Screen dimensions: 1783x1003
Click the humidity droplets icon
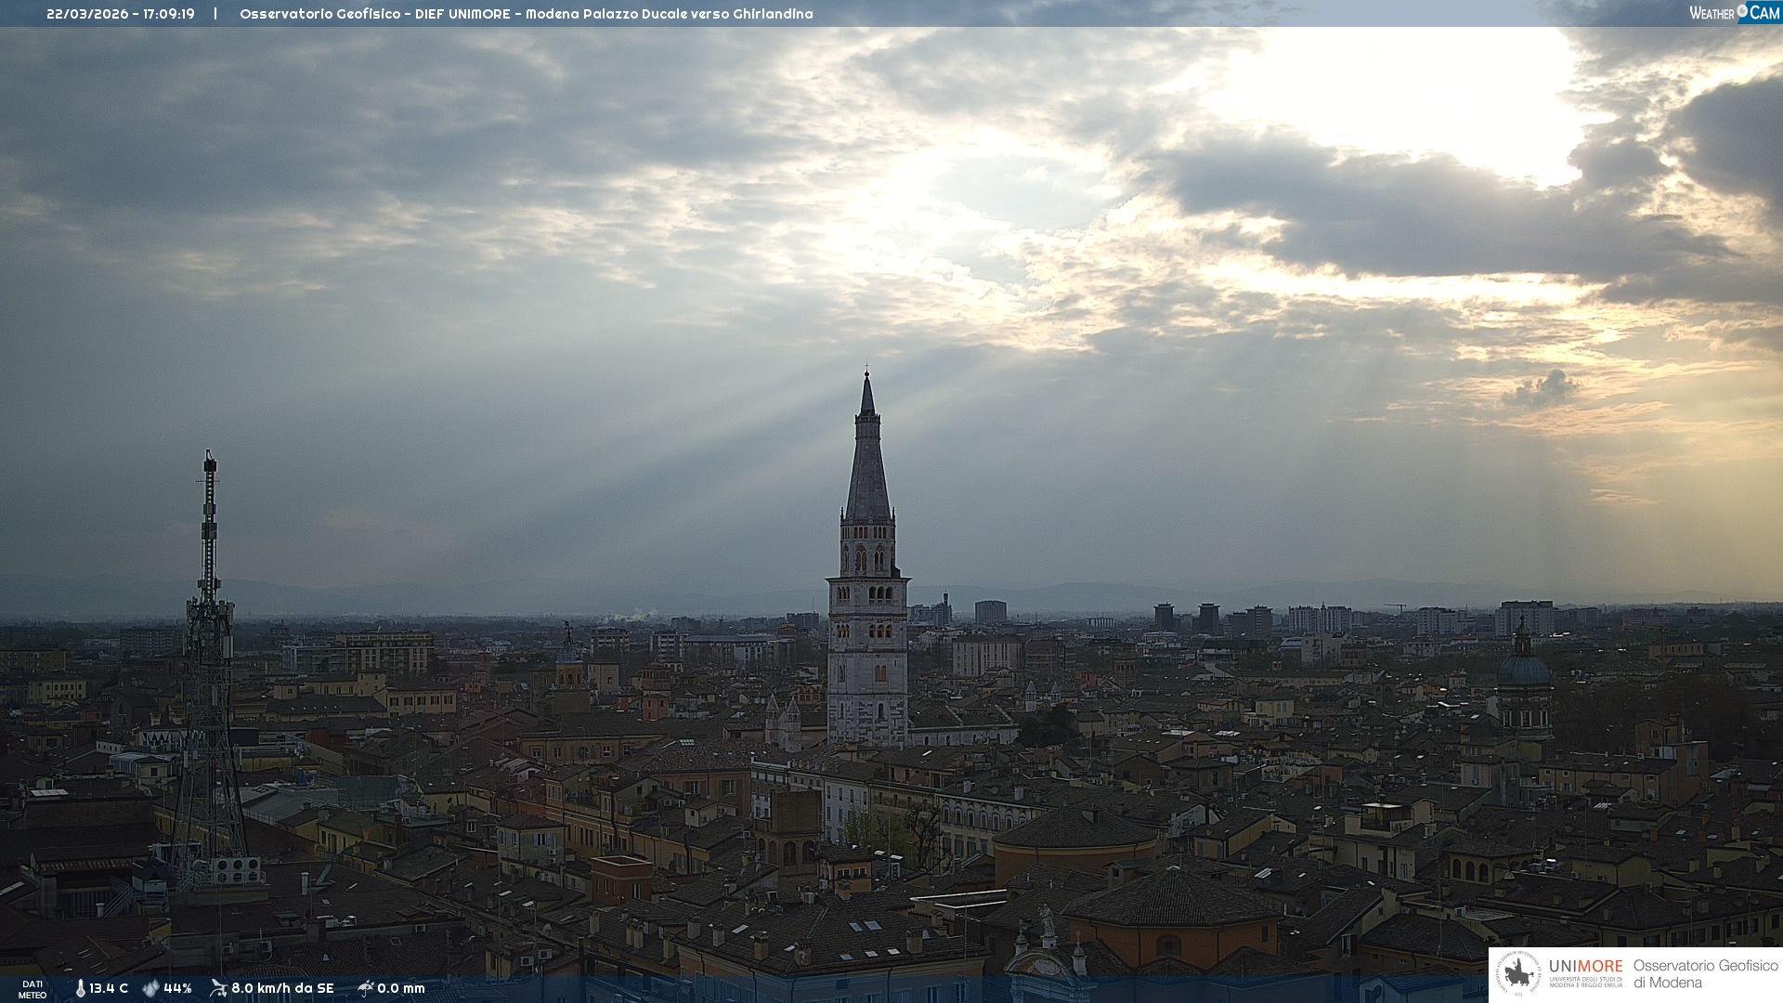pyautogui.click(x=150, y=988)
